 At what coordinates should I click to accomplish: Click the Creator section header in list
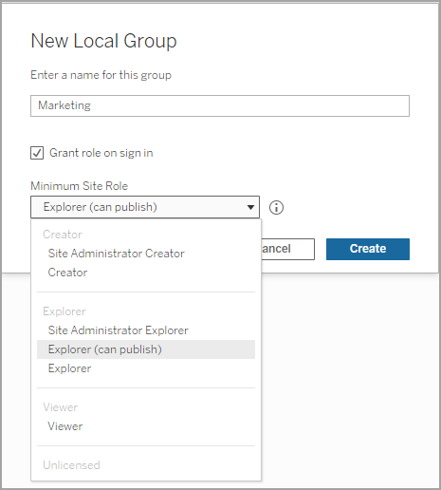click(x=63, y=235)
